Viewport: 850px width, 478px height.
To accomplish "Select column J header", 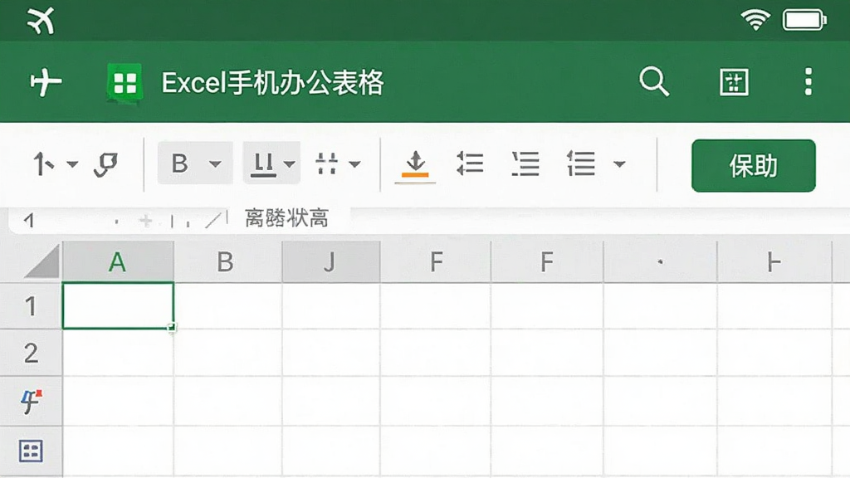I will [x=330, y=262].
